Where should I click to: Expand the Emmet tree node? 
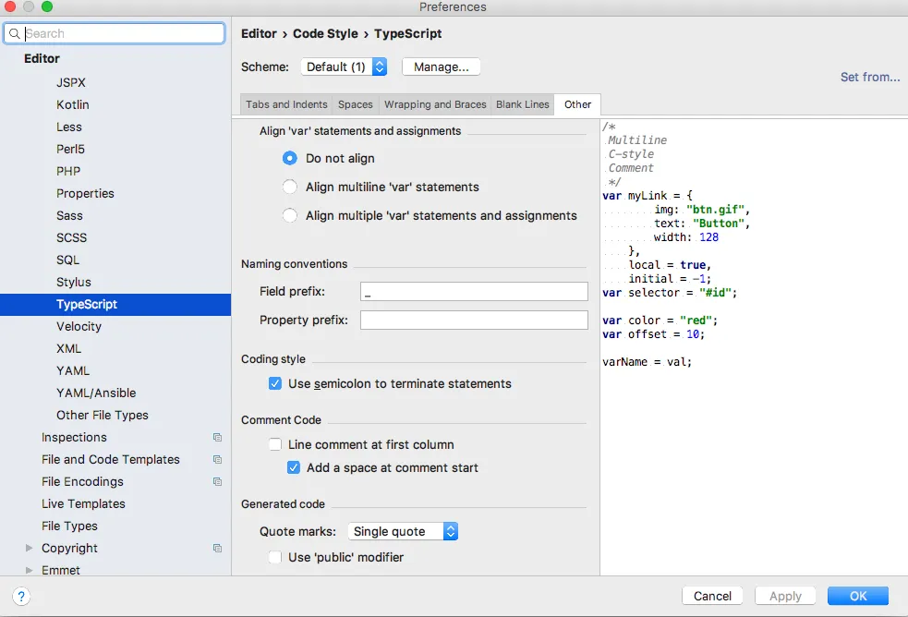point(30,571)
